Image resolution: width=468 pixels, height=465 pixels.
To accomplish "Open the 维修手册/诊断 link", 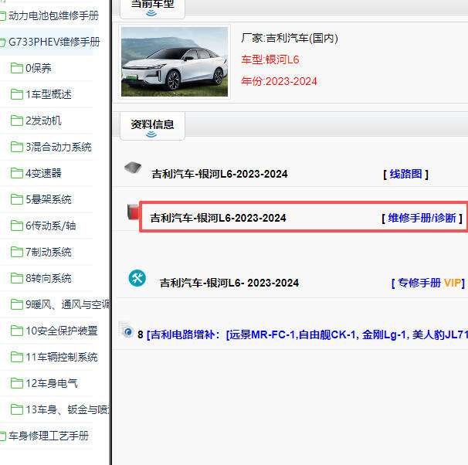I will 422,218.
